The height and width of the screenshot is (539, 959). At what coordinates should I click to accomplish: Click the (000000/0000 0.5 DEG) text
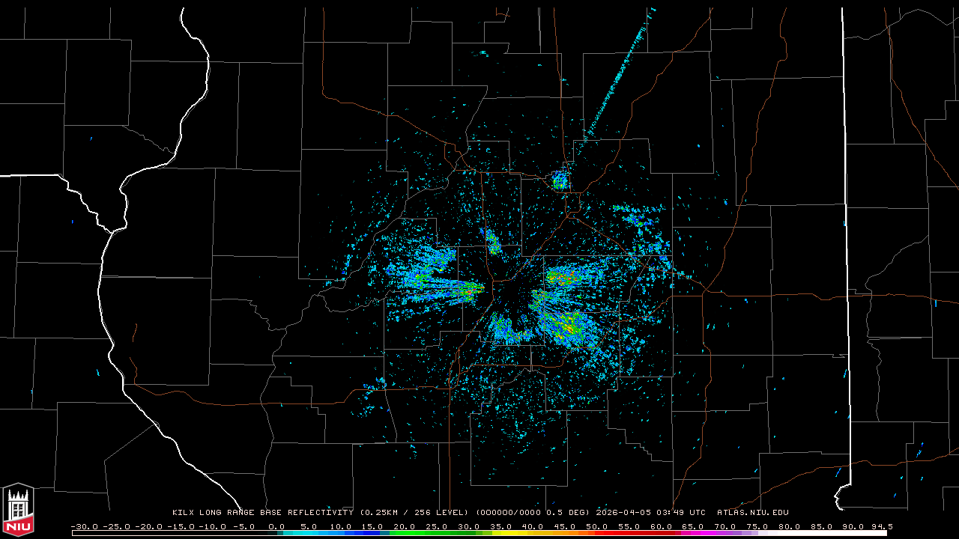click(x=533, y=513)
